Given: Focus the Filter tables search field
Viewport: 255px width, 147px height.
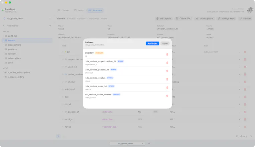Looking at the screenshot, I should tap(25, 26).
